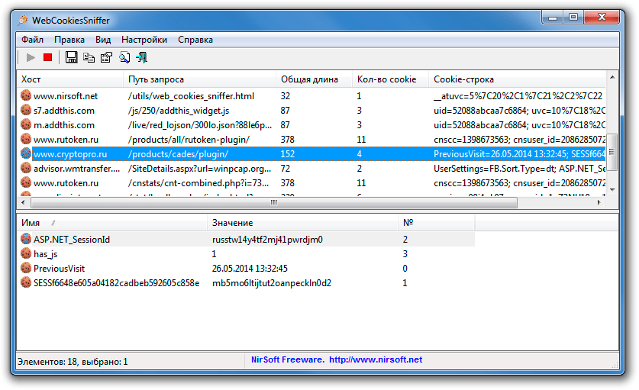Save selected items with floppy disk icon
Image resolution: width=639 pixels, height=390 pixels.
tap(71, 57)
